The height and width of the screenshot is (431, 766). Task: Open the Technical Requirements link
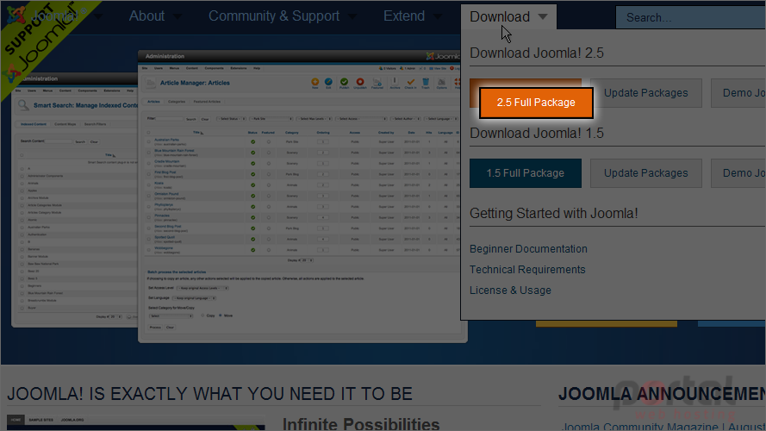(x=527, y=270)
